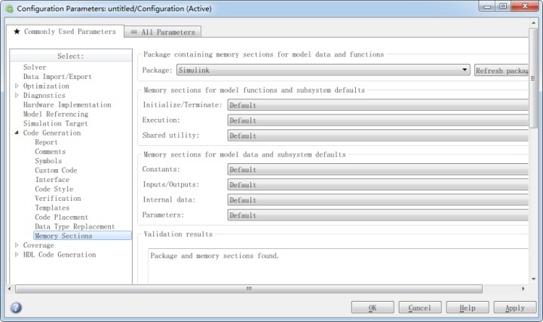Open the Comments pane under Code Generation

coord(51,151)
